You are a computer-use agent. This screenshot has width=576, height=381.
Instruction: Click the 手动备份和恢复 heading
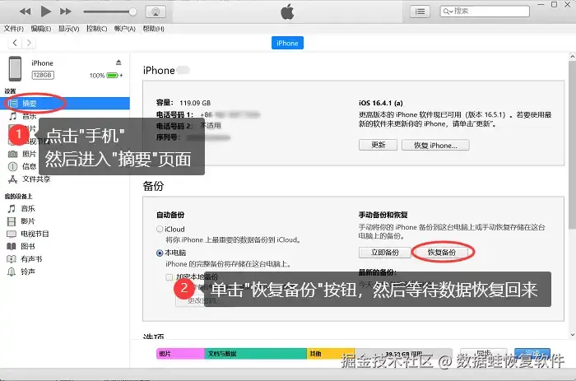(x=383, y=215)
